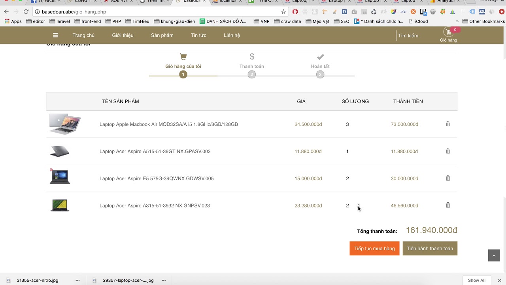Open the front-end bookmarks folder
The width and height of the screenshot is (506, 285).
(87, 21)
